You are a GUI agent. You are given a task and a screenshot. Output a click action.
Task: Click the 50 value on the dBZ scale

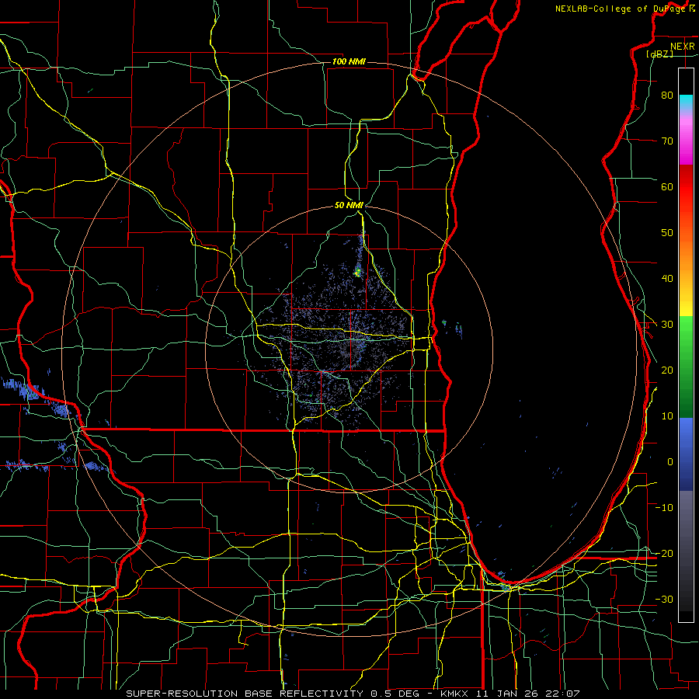tap(667, 233)
